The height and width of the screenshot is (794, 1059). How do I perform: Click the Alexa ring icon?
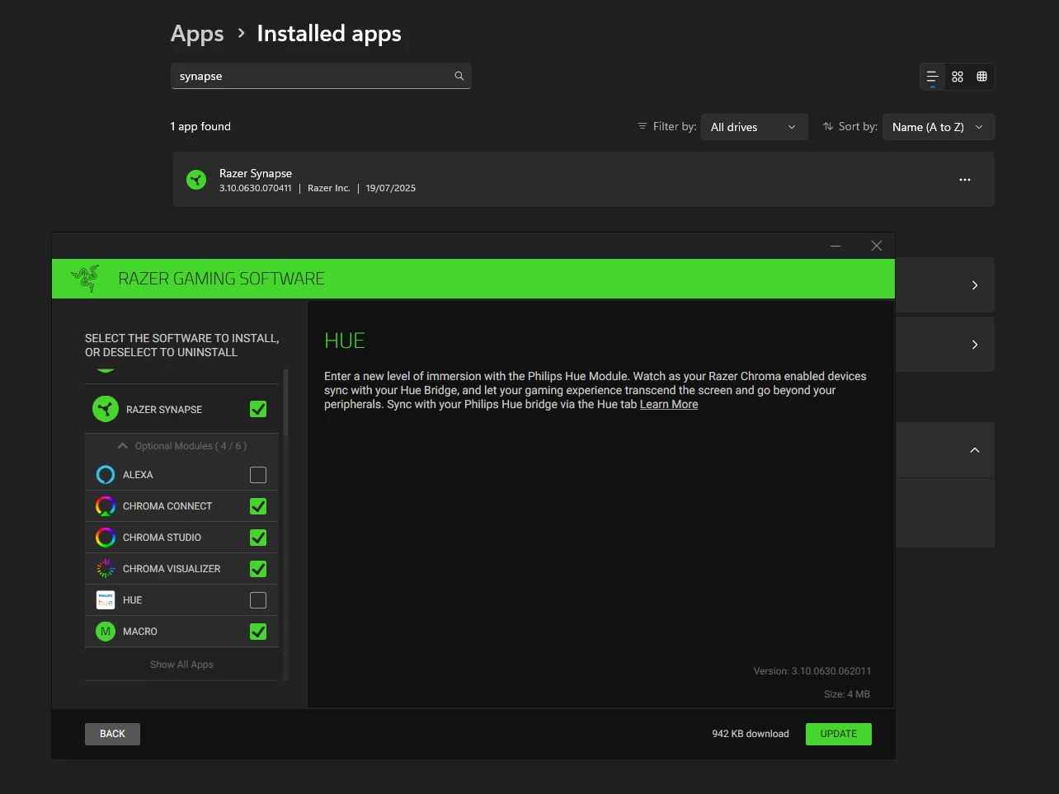106,475
